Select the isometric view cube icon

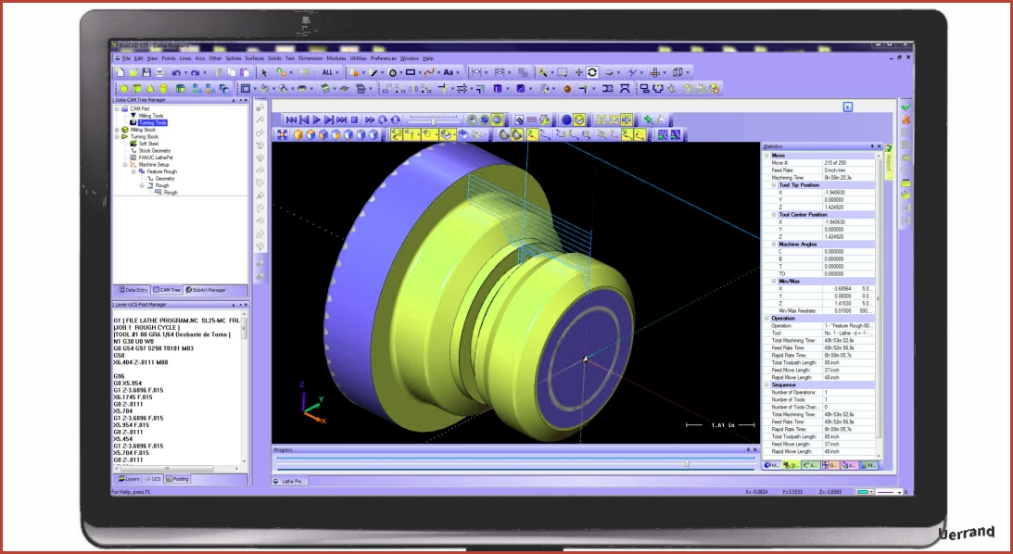coord(297,134)
